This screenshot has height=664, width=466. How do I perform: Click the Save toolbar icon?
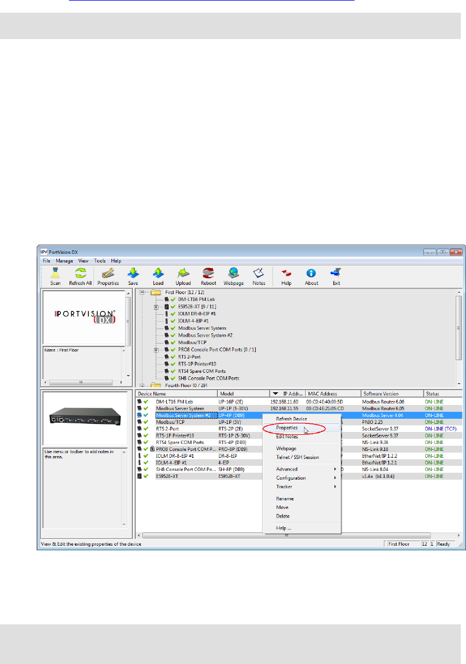pyautogui.click(x=133, y=277)
